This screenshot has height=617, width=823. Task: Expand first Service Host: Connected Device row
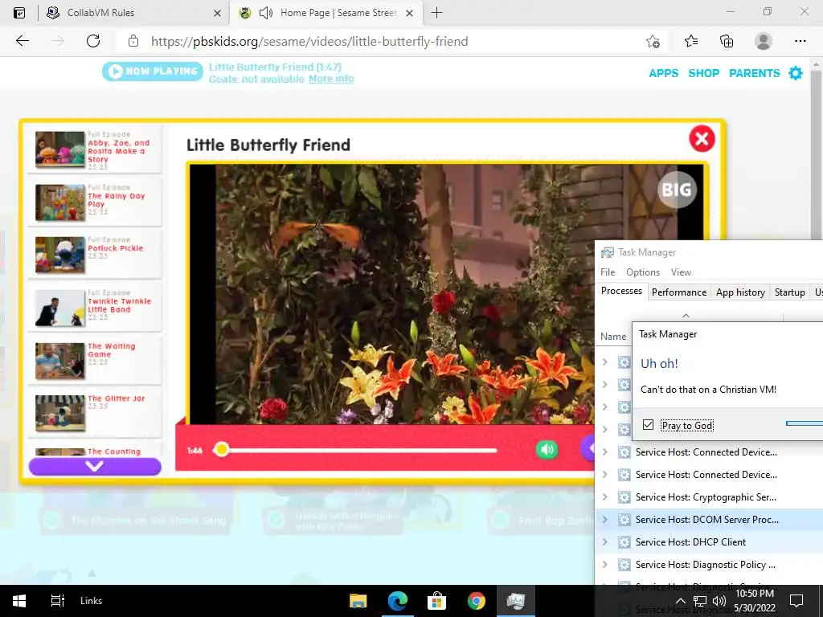point(604,452)
